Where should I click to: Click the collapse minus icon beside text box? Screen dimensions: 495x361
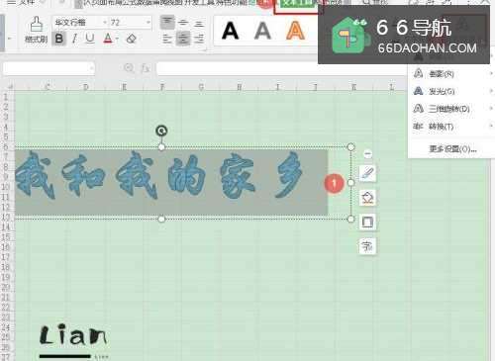[367, 154]
